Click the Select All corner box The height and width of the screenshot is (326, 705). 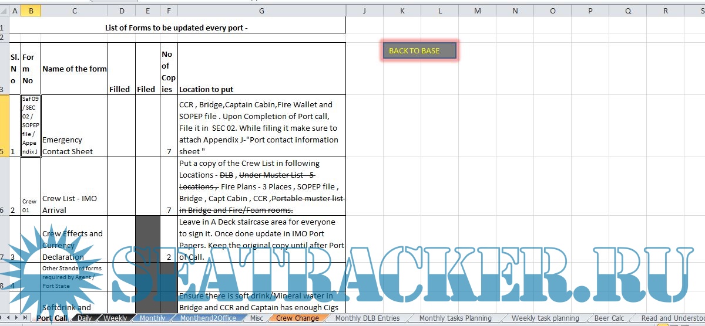[4, 11]
